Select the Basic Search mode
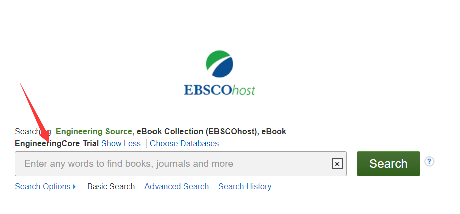Screen dimensions: 460x214 pos(111,187)
